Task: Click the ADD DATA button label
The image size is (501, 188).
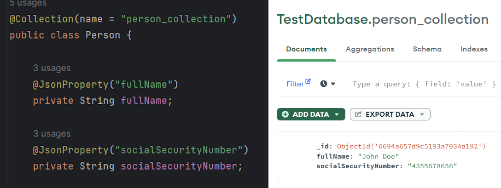Action: pyautogui.click(x=311, y=114)
